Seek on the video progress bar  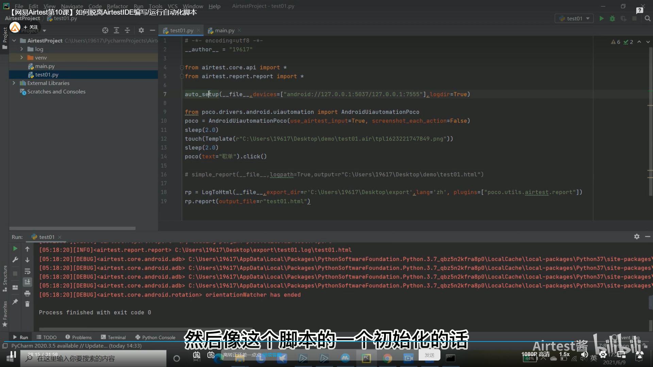click(326, 342)
